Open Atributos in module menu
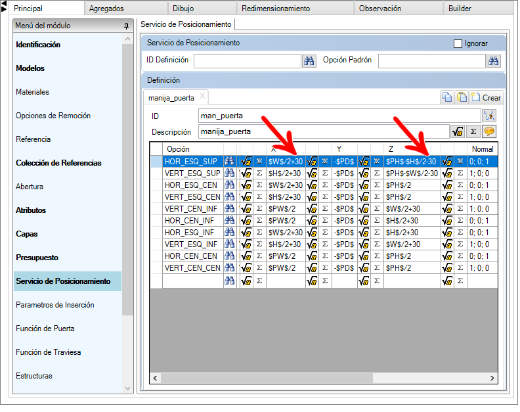The width and height of the screenshot is (520, 412). coord(31,210)
